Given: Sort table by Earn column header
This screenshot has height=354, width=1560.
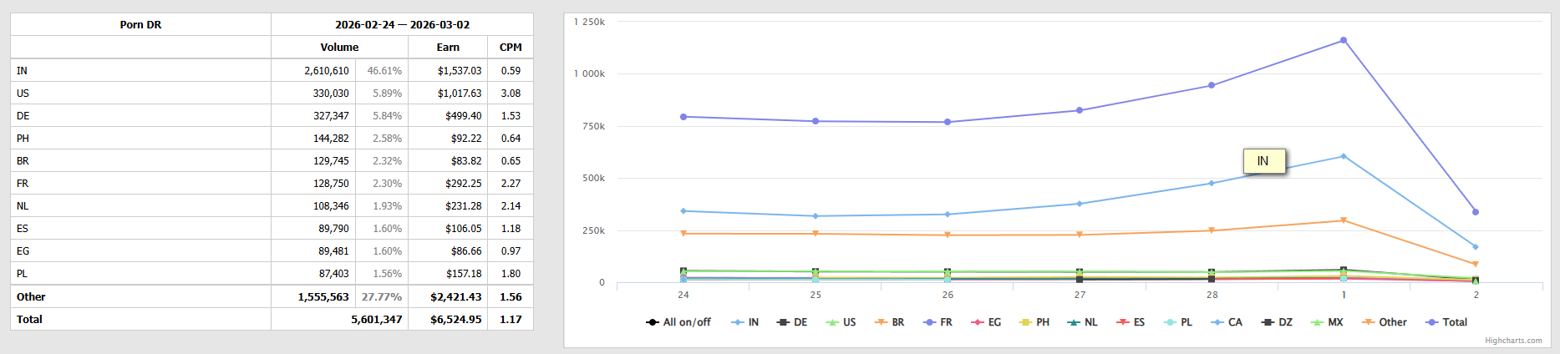Looking at the screenshot, I should (x=448, y=48).
